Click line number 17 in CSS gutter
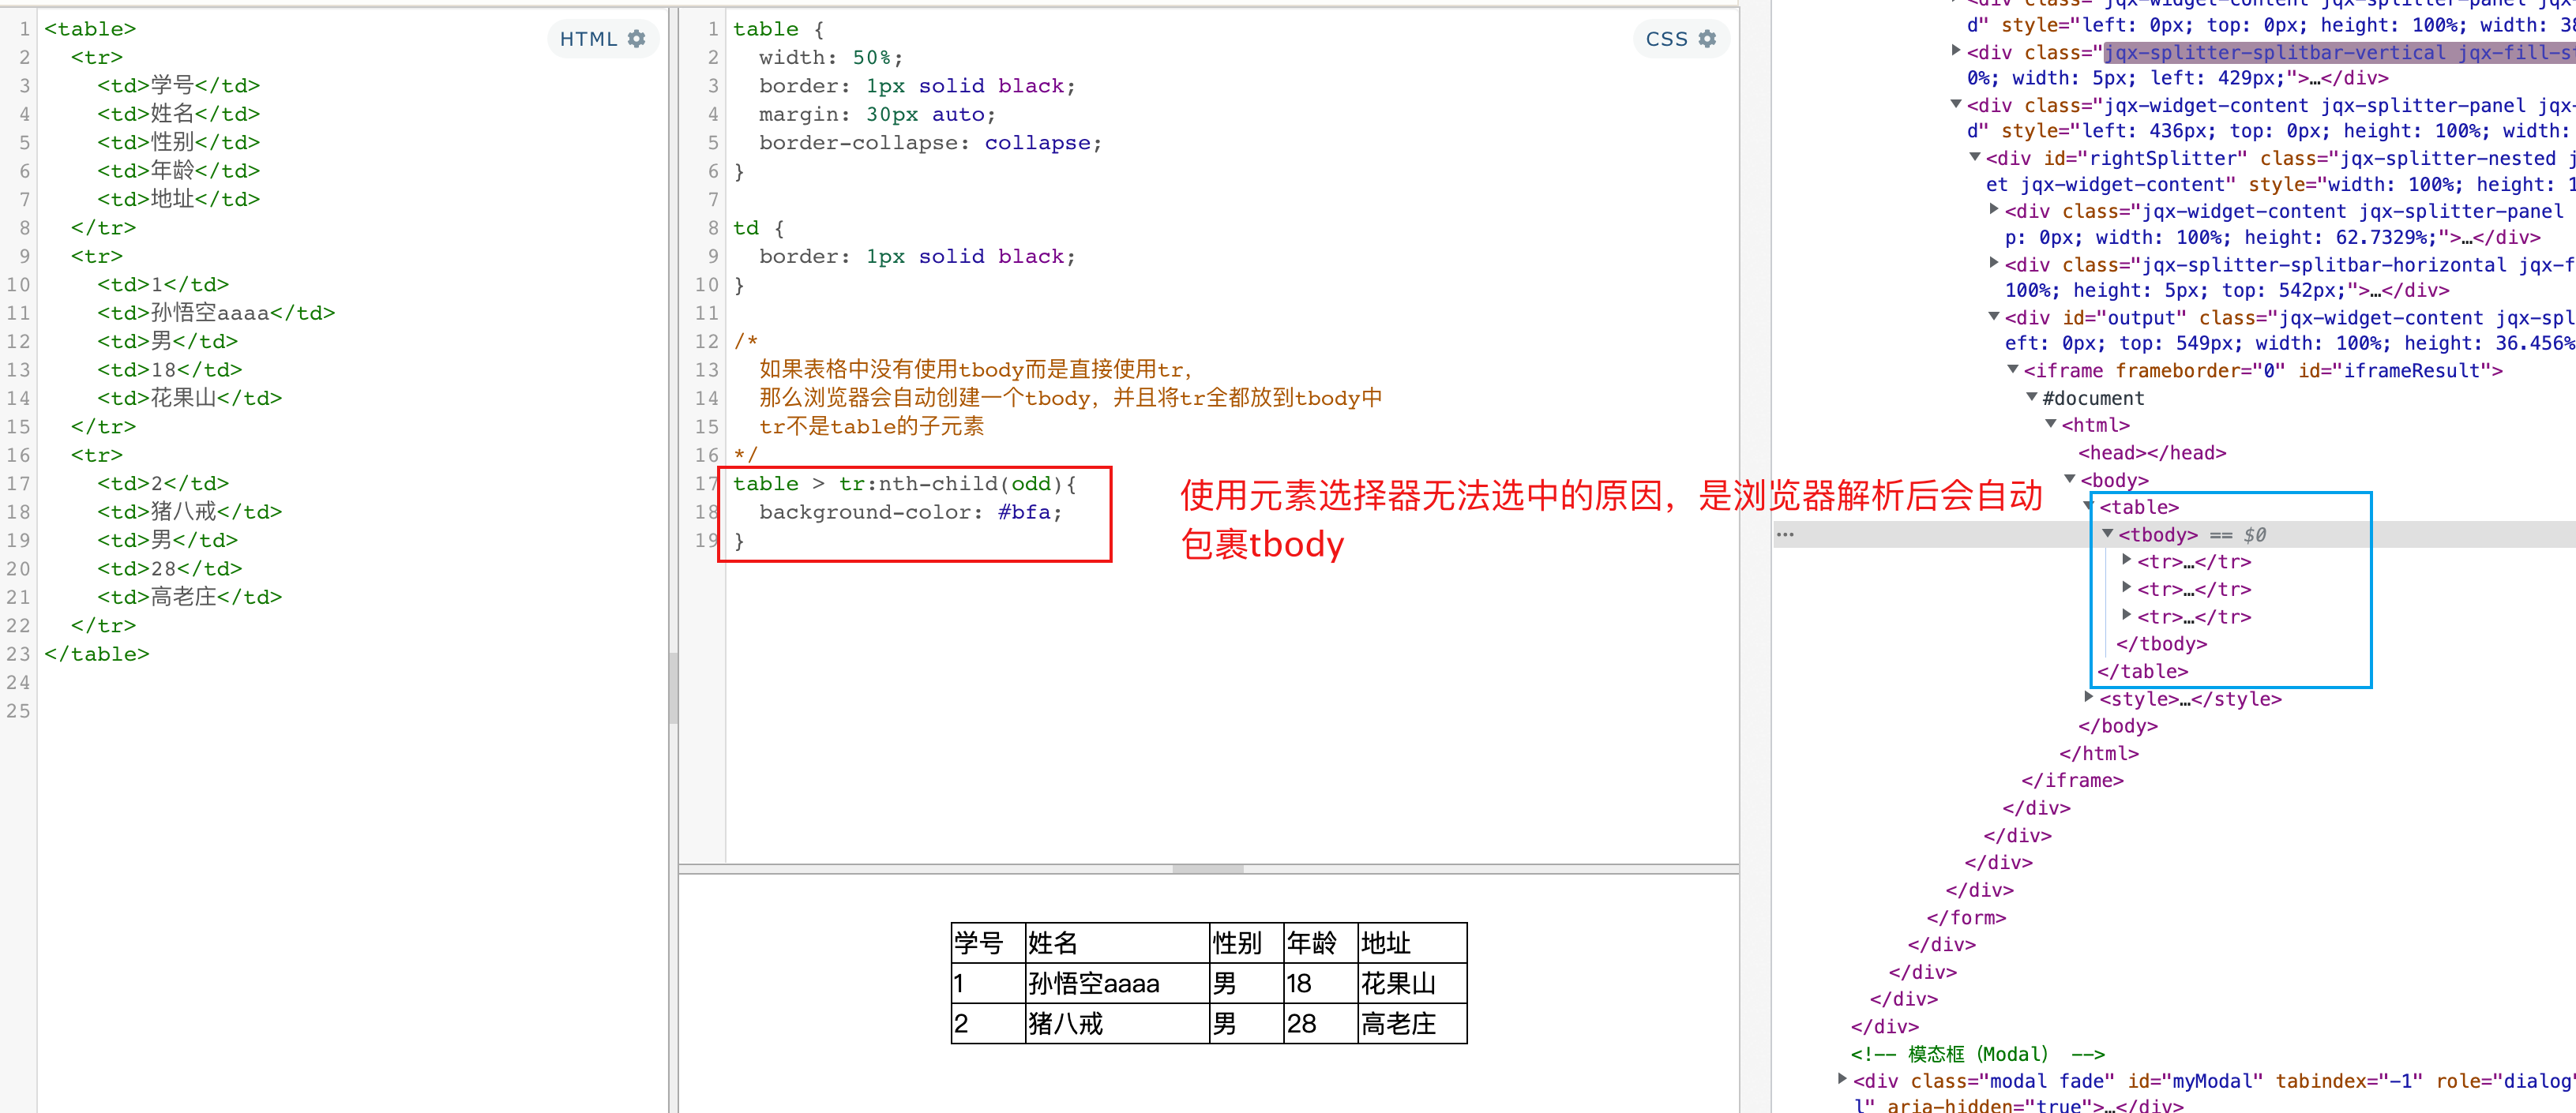Image resolution: width=2576 pixels, height=1113 pixels. click(x=706, y=484)
